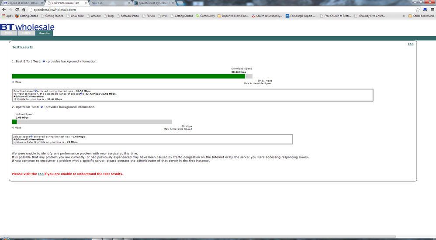Image resolution: width=436 pixels, height=240 pixels.
Task: Click the info icon after 'Download speed' in results box
Action: click(35, 91)
